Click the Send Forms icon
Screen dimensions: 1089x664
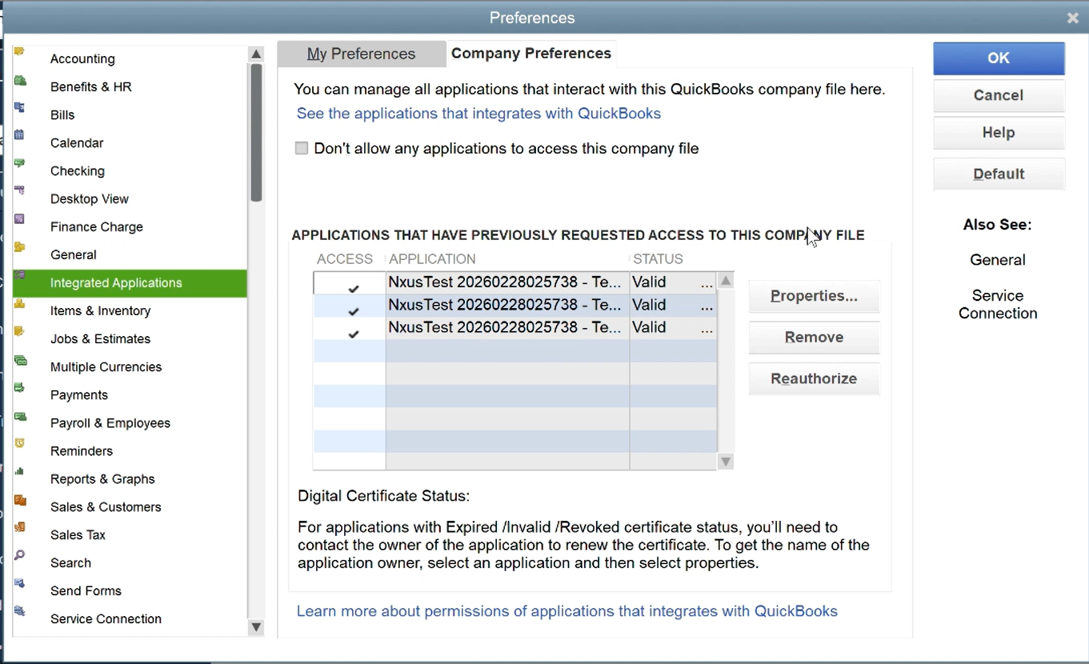(20, 584)
